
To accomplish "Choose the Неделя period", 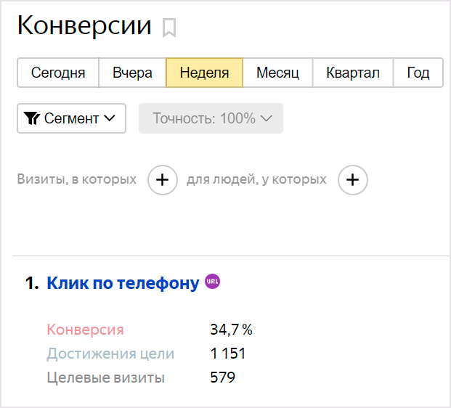I will [204, 73].
